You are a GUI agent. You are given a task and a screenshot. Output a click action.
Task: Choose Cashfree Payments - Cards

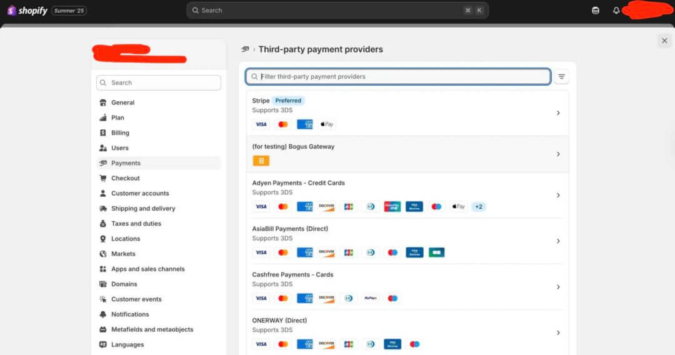tap(407, 287)
